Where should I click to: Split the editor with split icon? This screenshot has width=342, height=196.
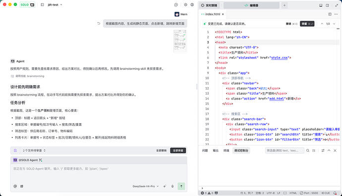(330, 14)
